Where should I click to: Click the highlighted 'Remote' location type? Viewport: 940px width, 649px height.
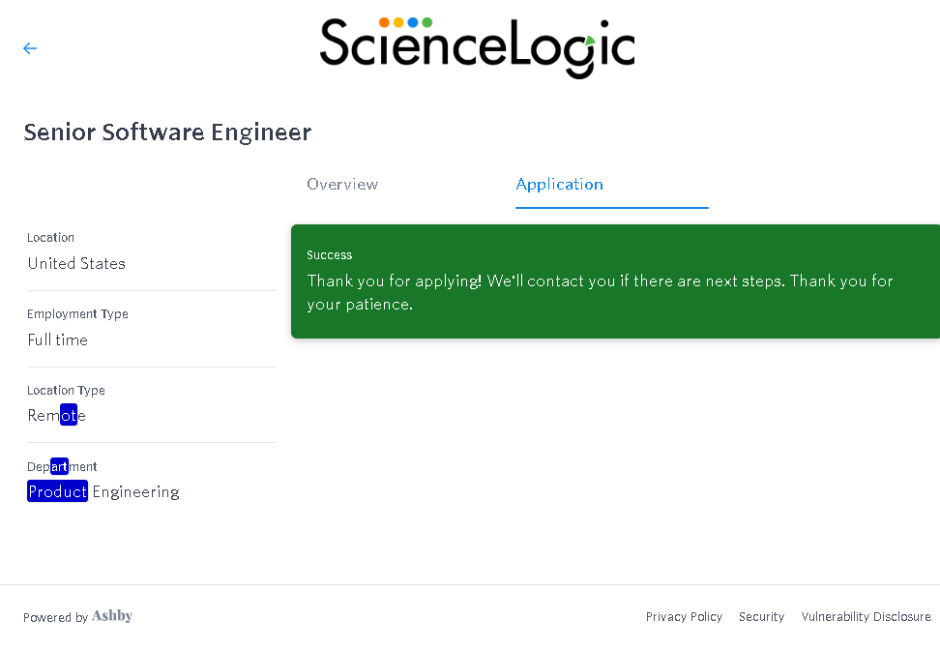[57, 416]
